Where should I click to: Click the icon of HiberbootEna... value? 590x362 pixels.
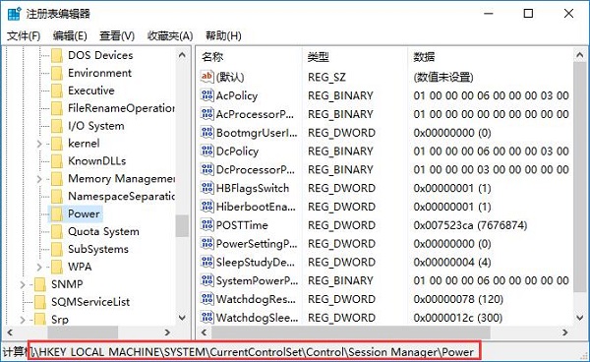tap(206, 207)
